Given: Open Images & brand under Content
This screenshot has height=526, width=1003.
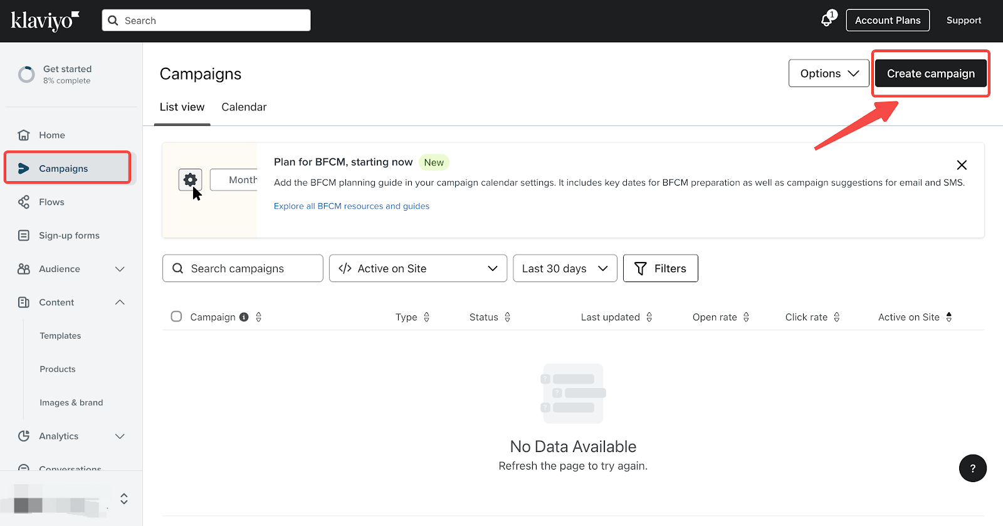Looking at the screenshot, I should tap(71, 402).
